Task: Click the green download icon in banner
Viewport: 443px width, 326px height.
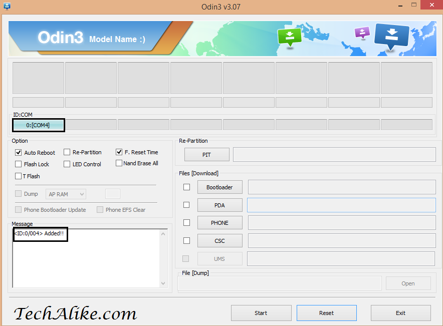Action: (290, 38)
